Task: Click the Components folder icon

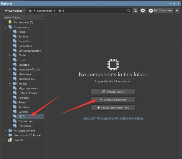Action: [10, 27]
